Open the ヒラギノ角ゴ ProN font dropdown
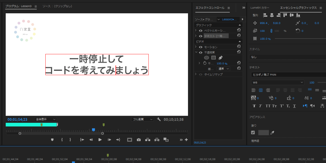Viewport: 326px width, 163px height. pos(289,74)
